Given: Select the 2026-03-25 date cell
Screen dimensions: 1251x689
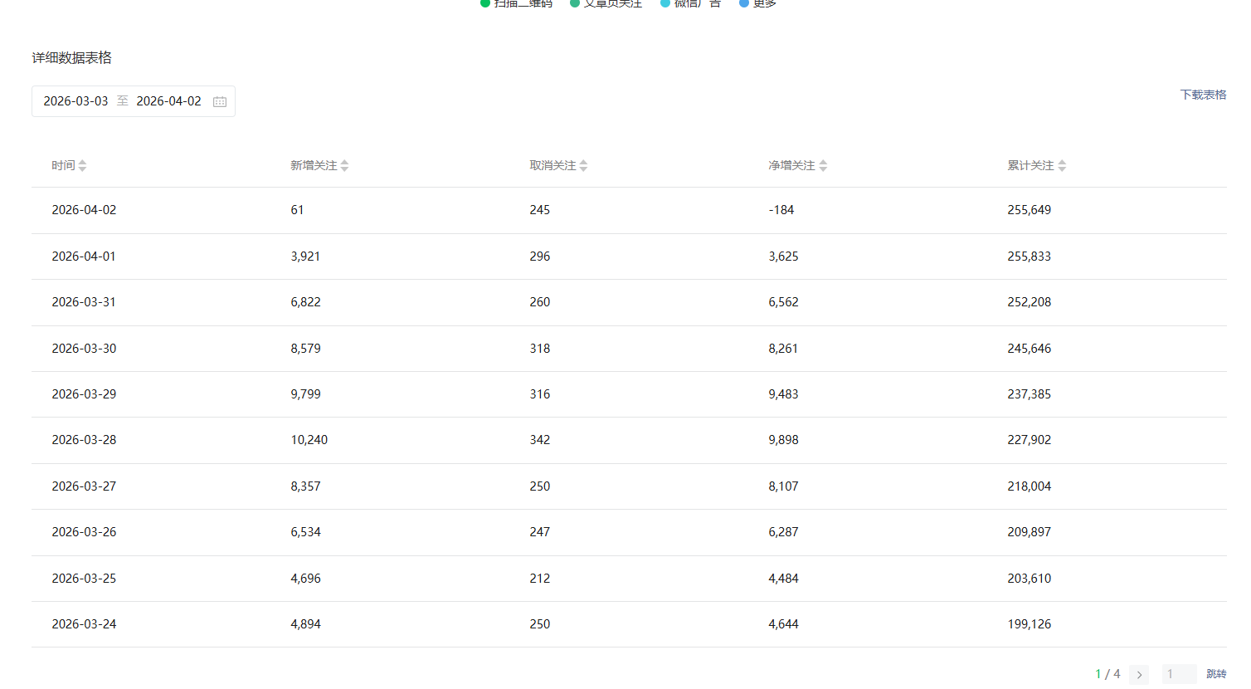Looking at the screenshot, I should [84, 579].
